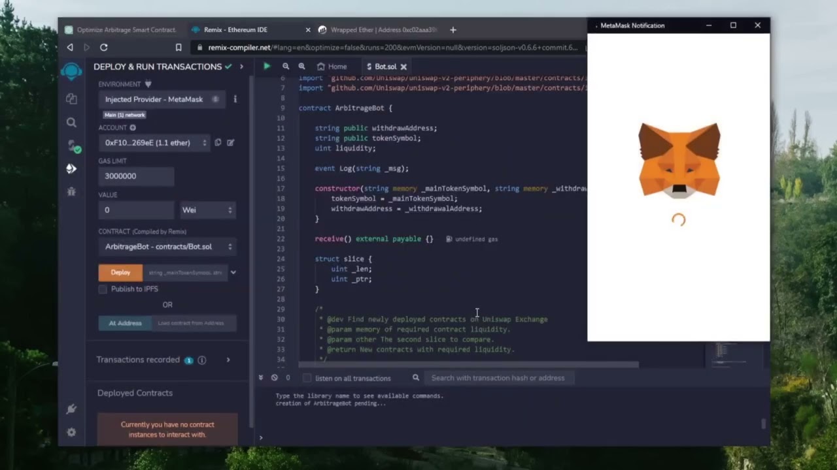
Task: Collapse the Deploy & Run panel chevron
Action: pos(241,67)
